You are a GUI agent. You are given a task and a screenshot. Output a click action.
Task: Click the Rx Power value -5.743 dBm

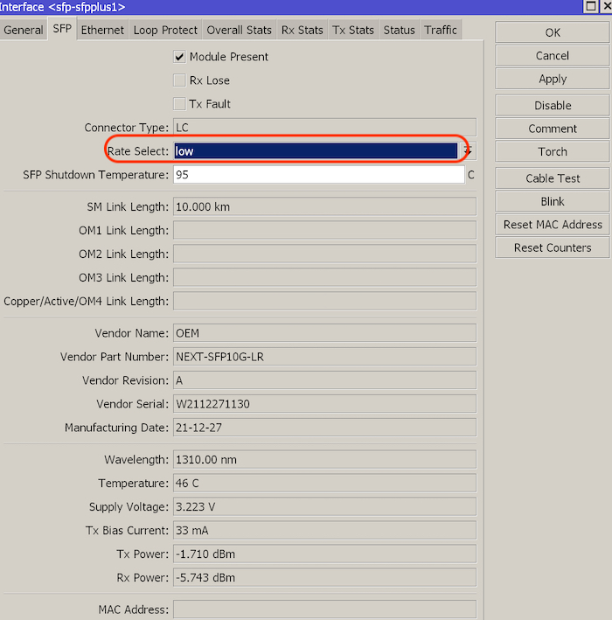point(324,578)
